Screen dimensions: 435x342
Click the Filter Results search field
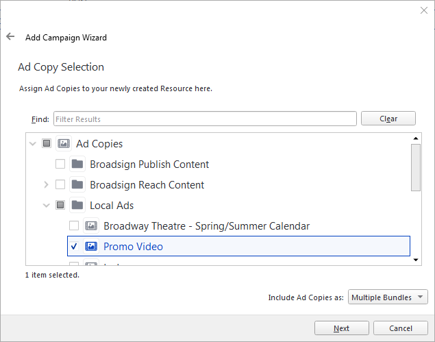[x=204, y=119]
